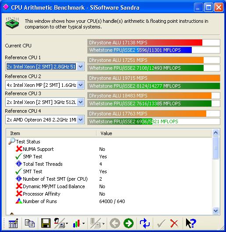
Task: Click the Whetstone 6936/5321 MFLOPS bar
Action: (154, 121)
